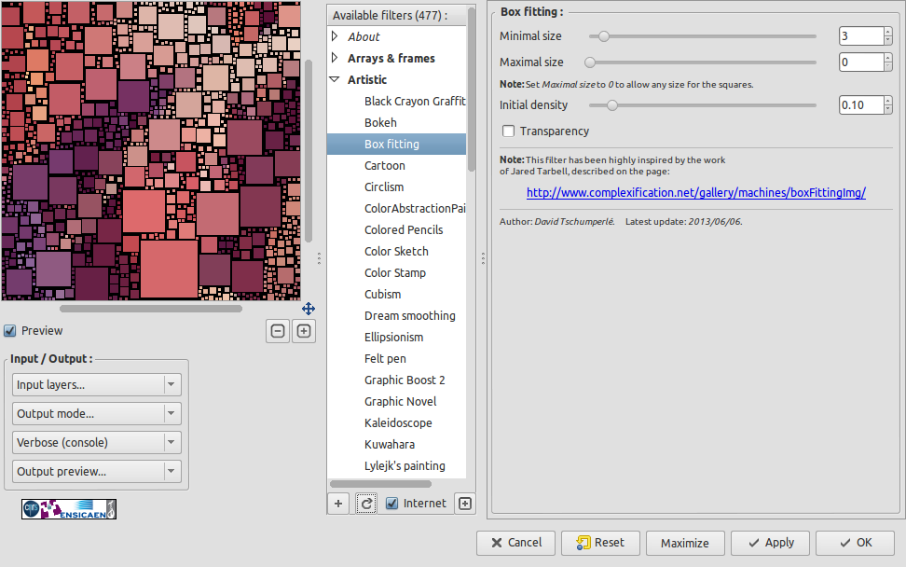Screen dimensions: 906x567
Task: Click the Cancel button
Action: [x=515, y=543]
